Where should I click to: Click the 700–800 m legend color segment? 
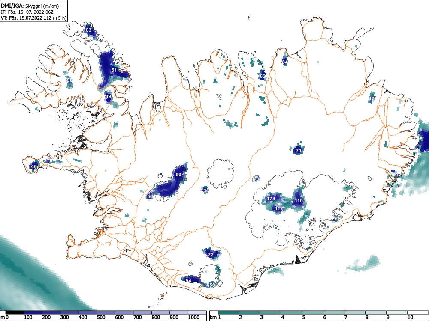point(142,312)
